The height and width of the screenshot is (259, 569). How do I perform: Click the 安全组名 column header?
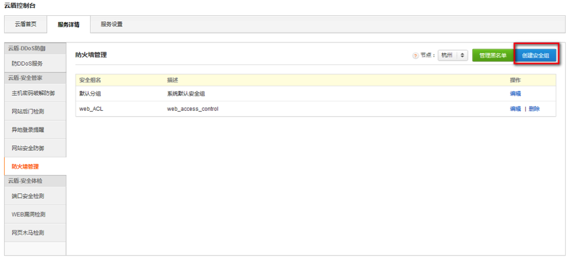90,80
